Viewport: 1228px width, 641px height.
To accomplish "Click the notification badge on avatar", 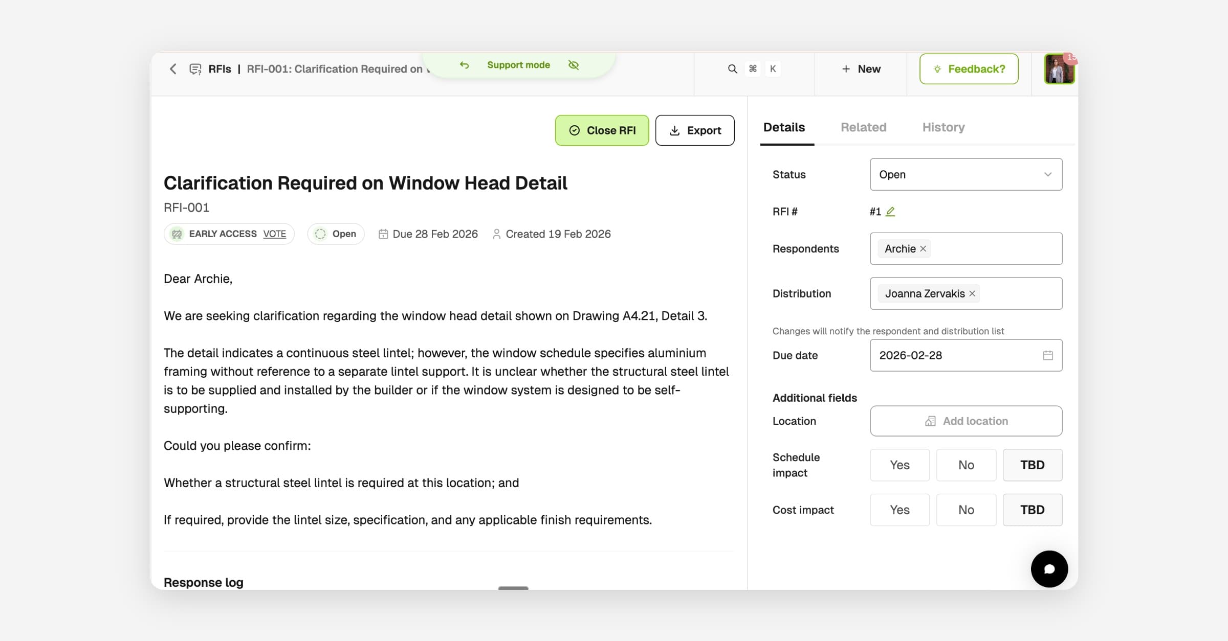I will 1070,57.
